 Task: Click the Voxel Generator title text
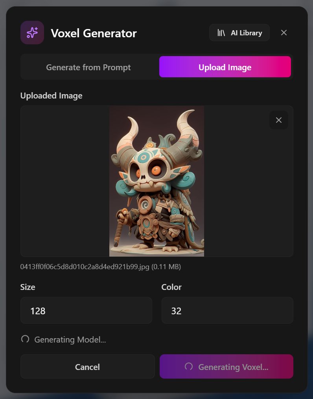click(x=94, y=33)
